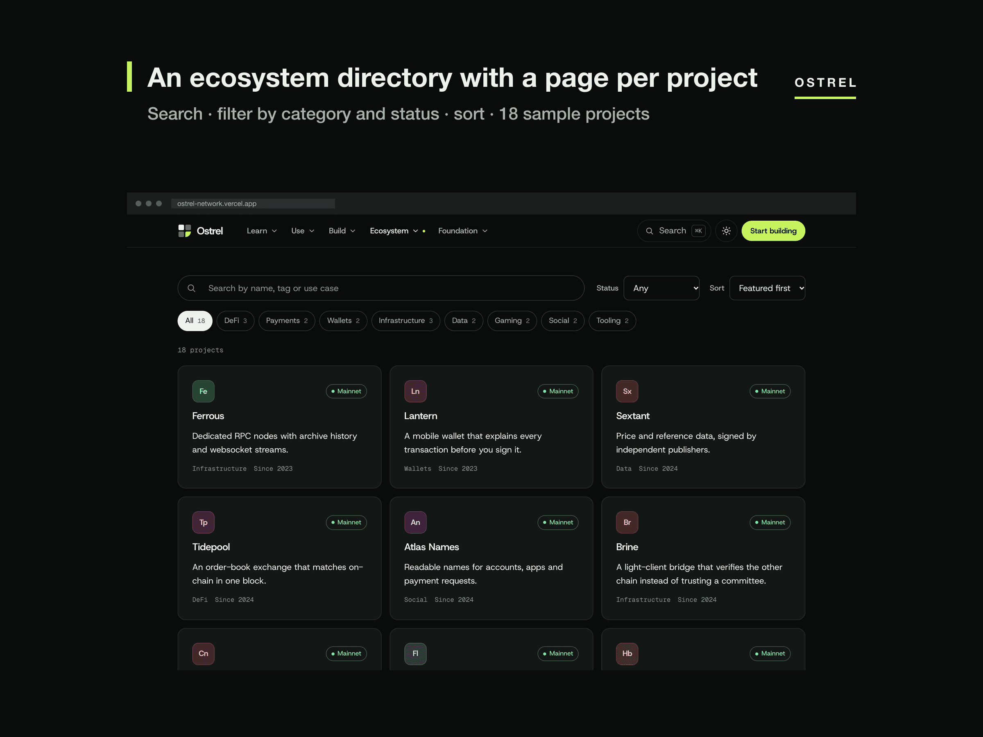Click the Tp icon on the Tidepool card
983x737 pixels.
(x=203, y=522)
